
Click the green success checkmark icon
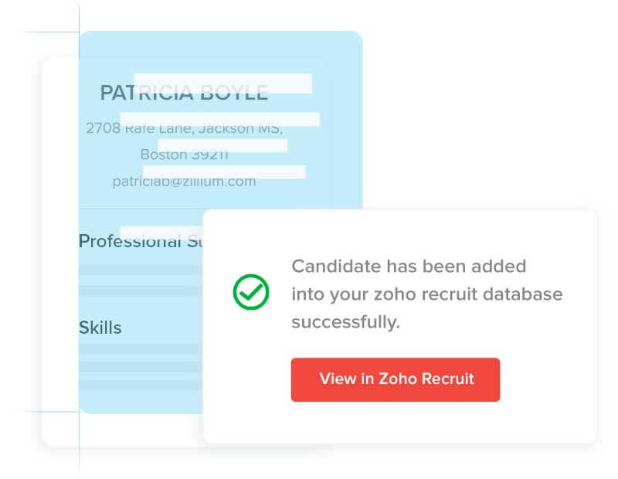click(251, 293)
